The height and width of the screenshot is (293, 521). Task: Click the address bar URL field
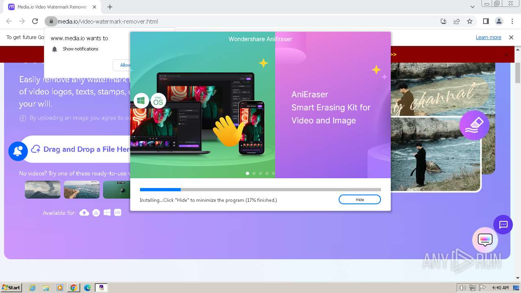pos(244,21)
